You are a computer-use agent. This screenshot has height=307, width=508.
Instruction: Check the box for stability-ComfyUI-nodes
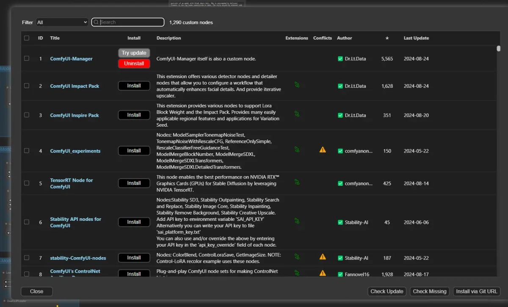tap(27, 258)
